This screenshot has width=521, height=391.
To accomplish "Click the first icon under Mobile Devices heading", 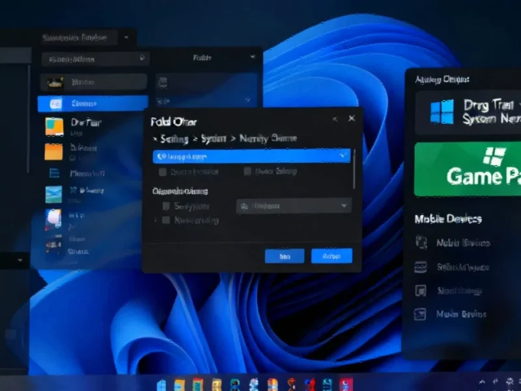I will [421, 243].
